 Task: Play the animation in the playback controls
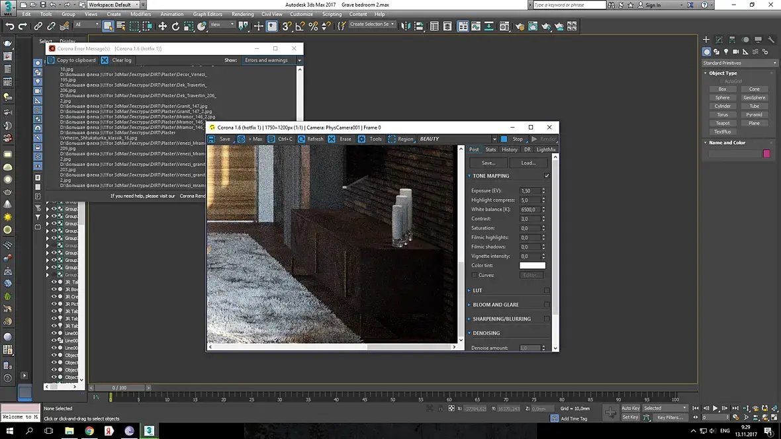point(715,409)
